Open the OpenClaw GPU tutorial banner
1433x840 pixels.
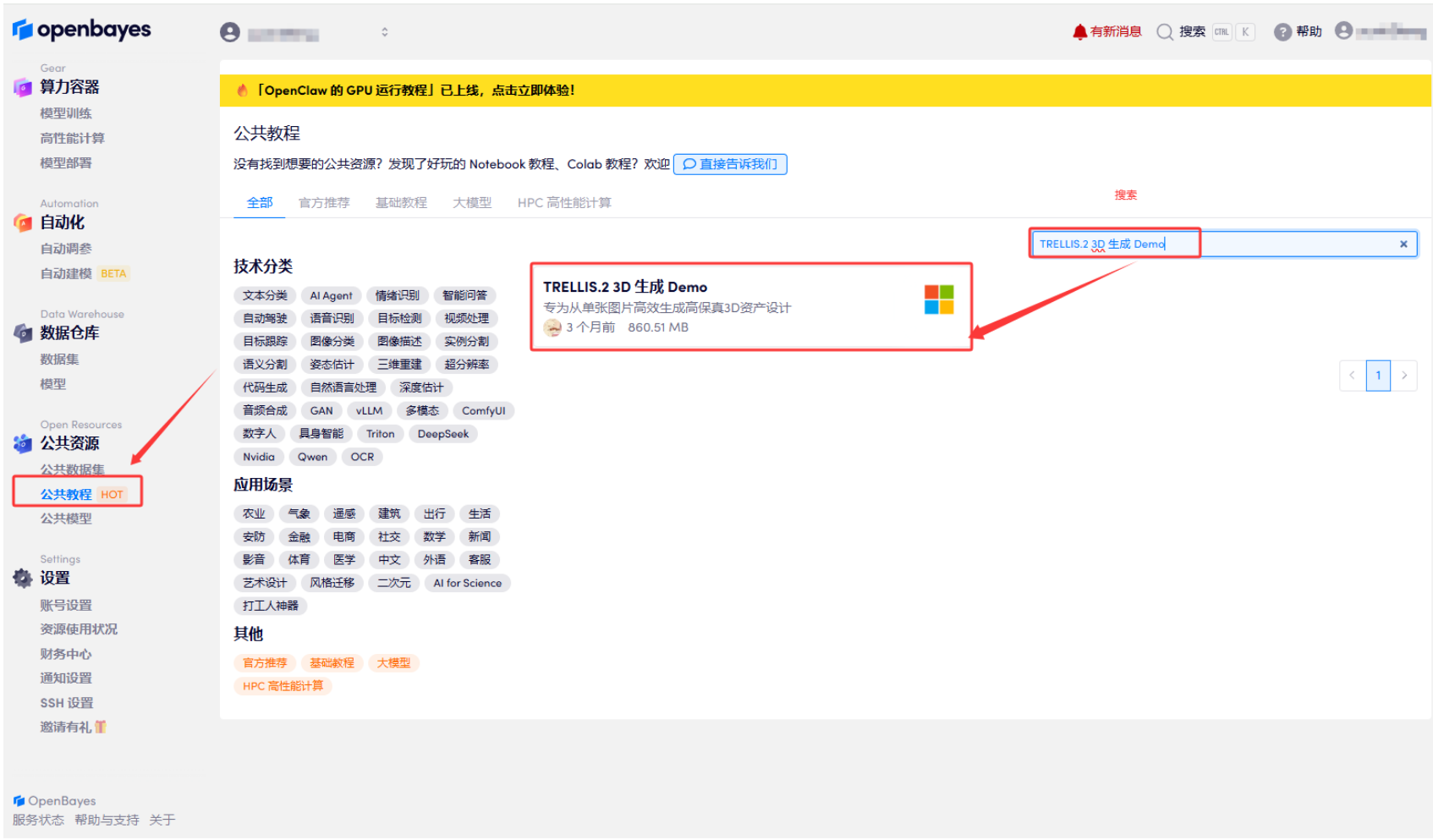click(825, 91)
